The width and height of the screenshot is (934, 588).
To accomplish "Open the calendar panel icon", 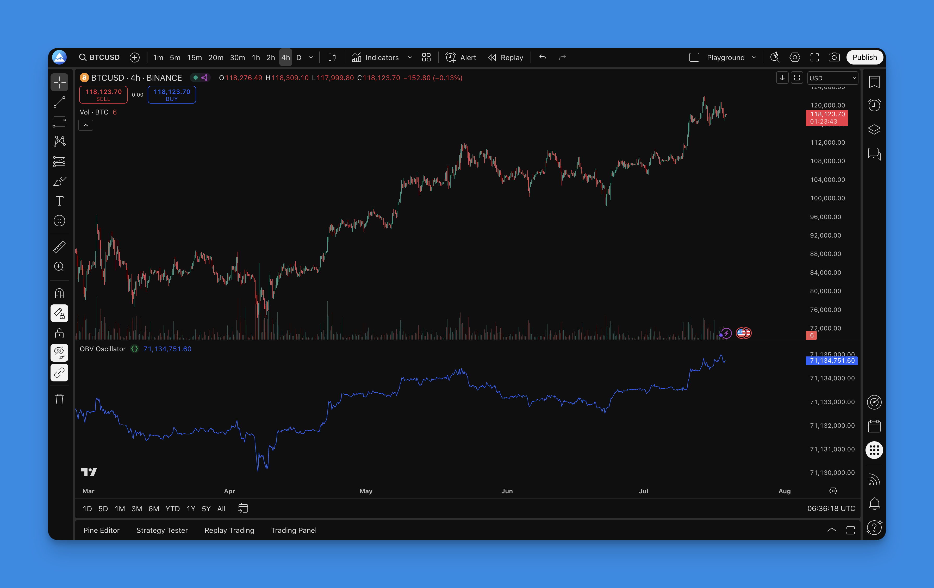I will [874, 426].
